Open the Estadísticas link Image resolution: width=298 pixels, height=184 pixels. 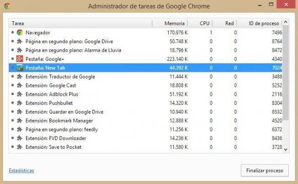click(22, 171)
